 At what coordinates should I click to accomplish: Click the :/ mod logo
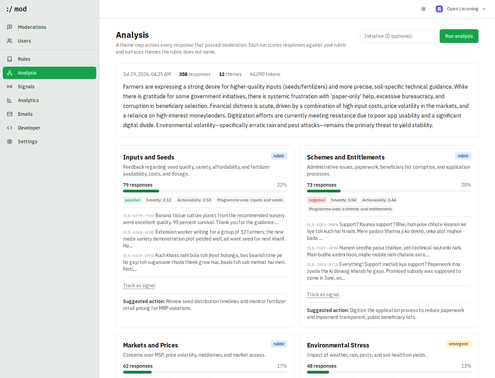pos(16,9)
